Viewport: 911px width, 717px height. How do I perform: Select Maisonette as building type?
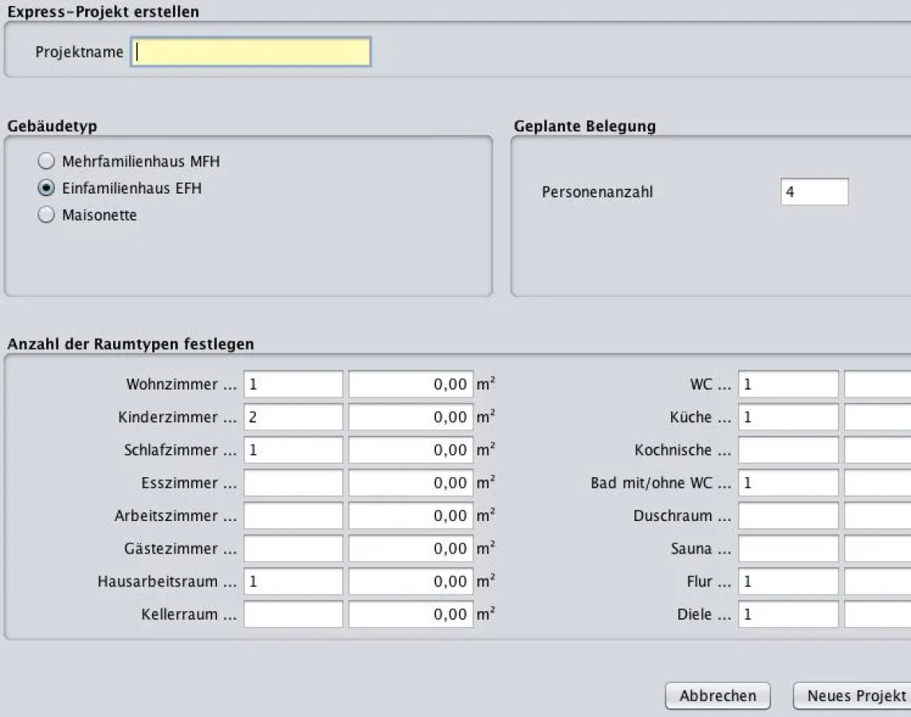pyautogui.click(x=47, y=215)
